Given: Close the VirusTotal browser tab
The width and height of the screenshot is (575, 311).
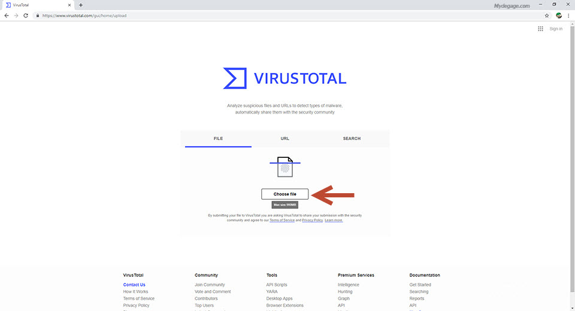Looking at the screenshot, I should (69, 5).
